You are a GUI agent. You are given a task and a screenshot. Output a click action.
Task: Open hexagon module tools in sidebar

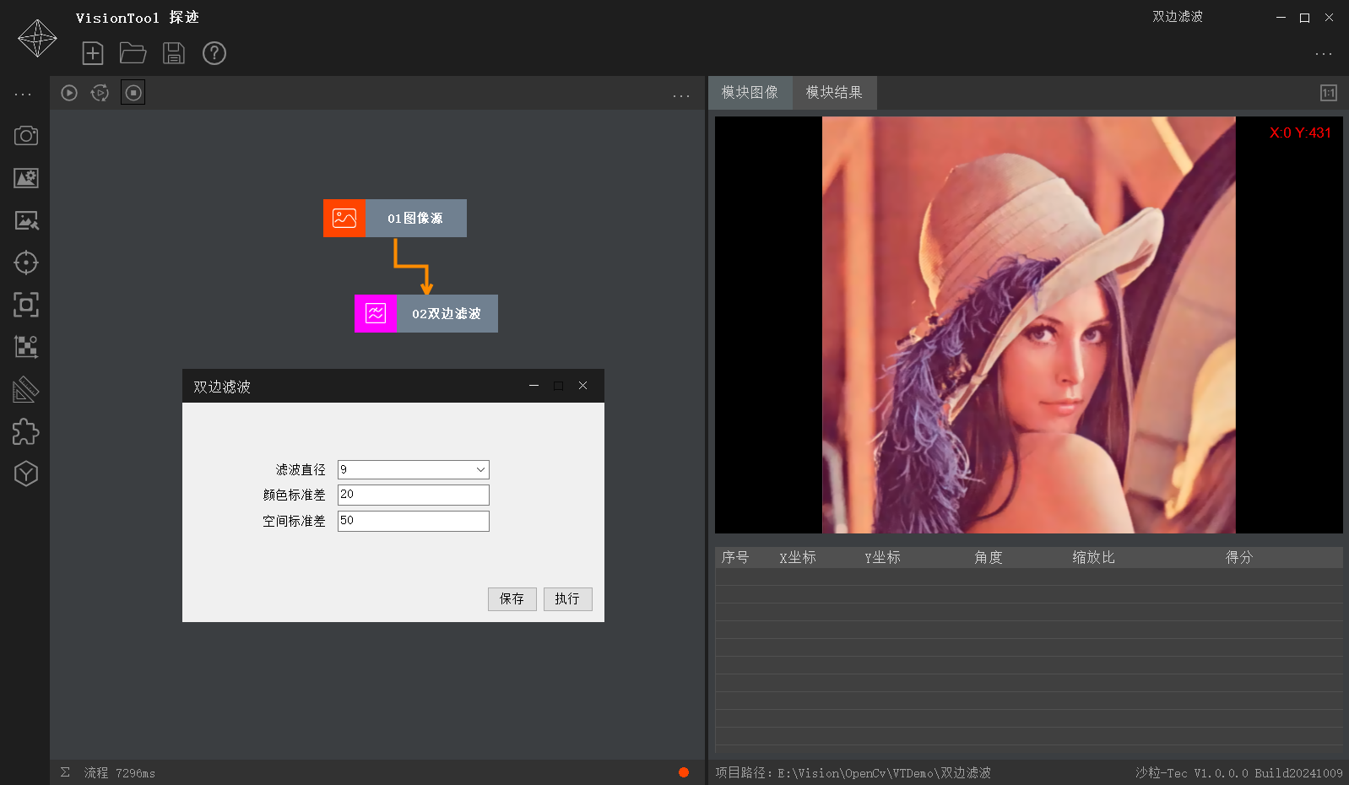(x=26, y=474)
